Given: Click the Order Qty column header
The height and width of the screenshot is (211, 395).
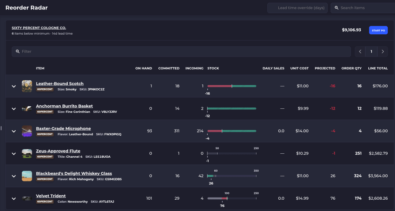Looking at the screenshot, I should [x=351, y=68].
